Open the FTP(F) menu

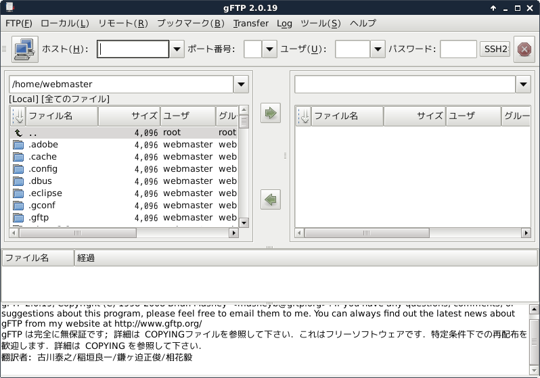pos(19,24)
